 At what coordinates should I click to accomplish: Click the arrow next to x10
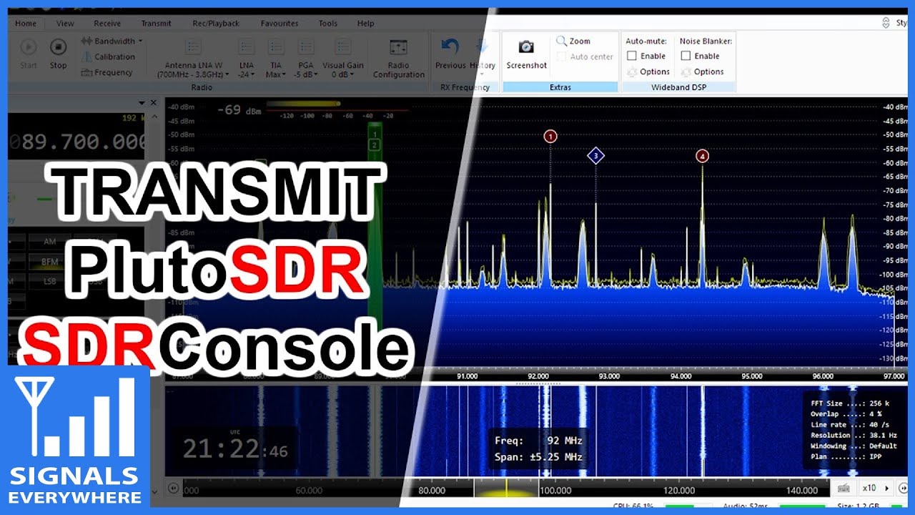[x=887, y=489]
